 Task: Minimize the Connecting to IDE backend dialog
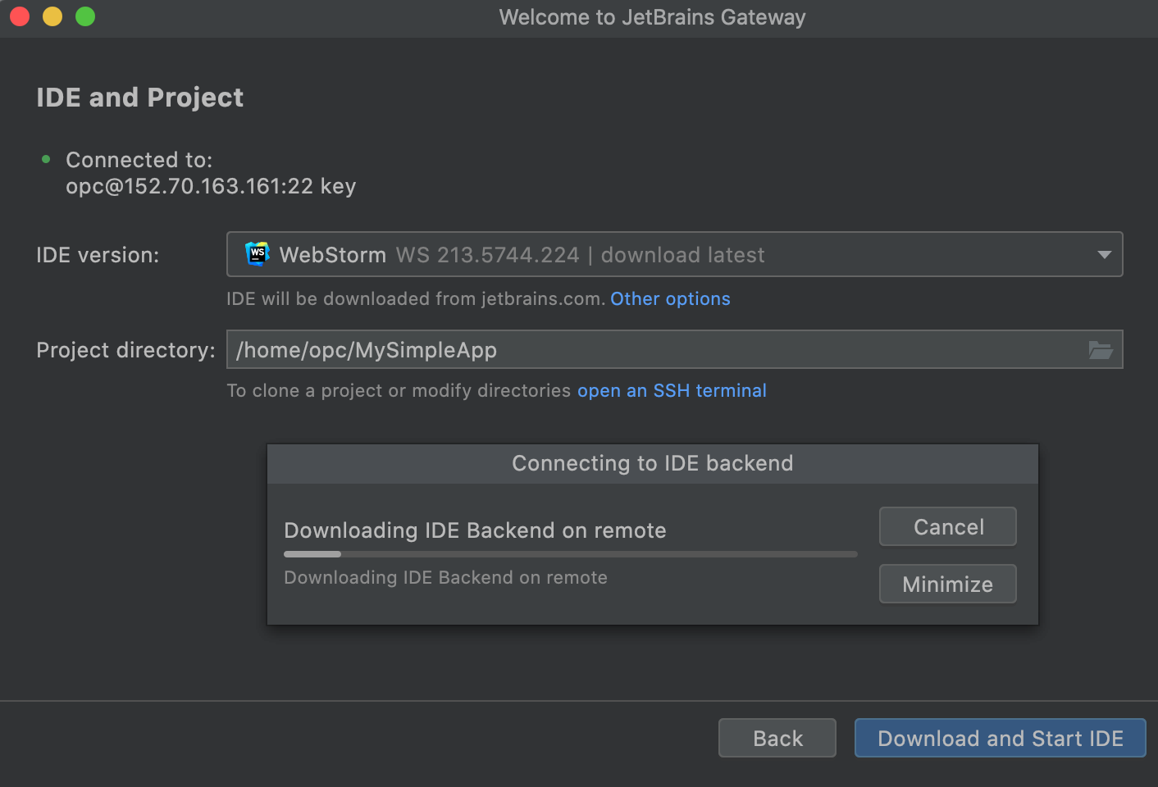point(948,584)
